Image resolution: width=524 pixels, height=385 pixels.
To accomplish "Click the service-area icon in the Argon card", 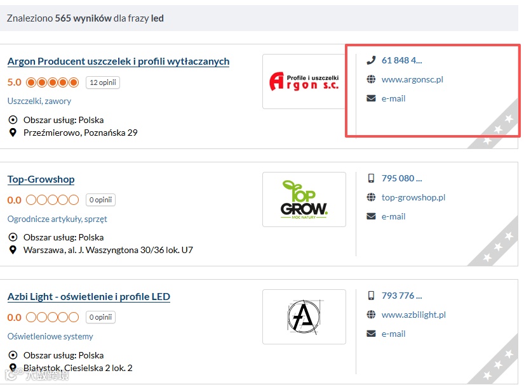I will click(x=13, y=120).
